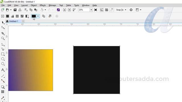Open the View menu
Image resolution: width=182 pixels, height=102 pixels.
[x=16, y=5]
